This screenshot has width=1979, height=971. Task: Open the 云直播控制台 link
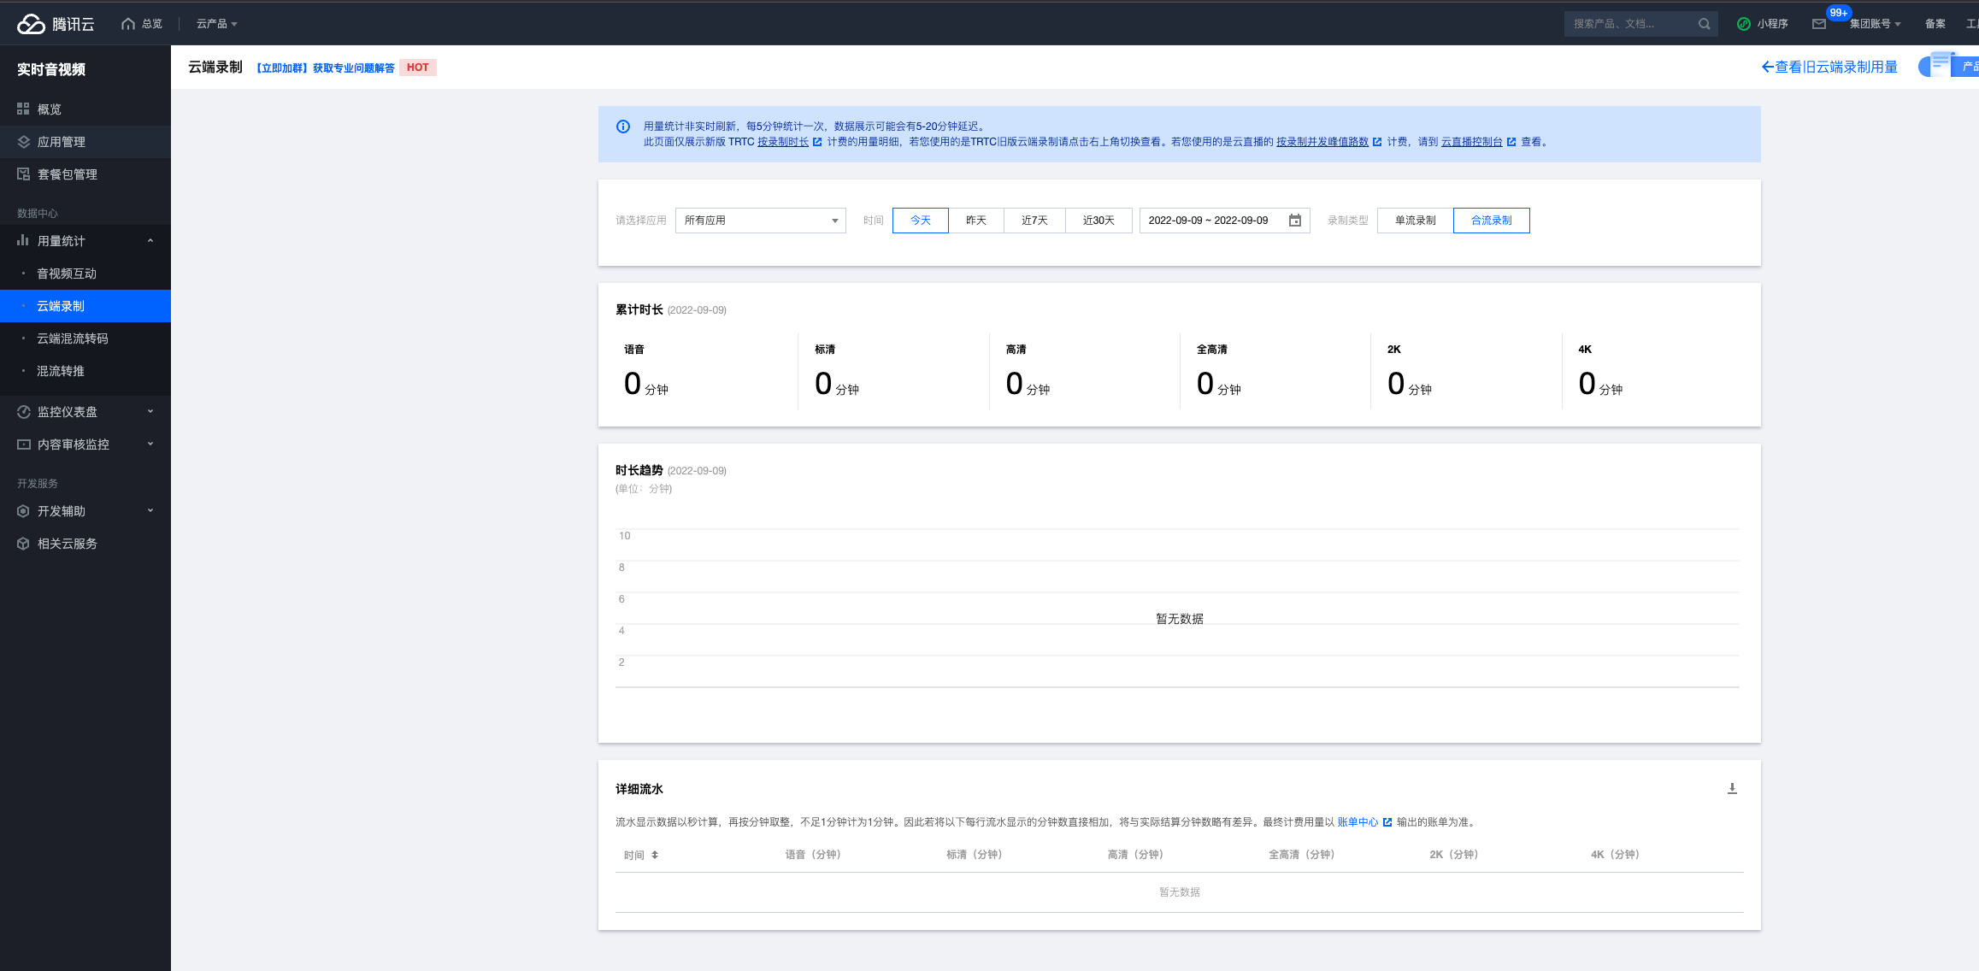(x=1472, y=142)
